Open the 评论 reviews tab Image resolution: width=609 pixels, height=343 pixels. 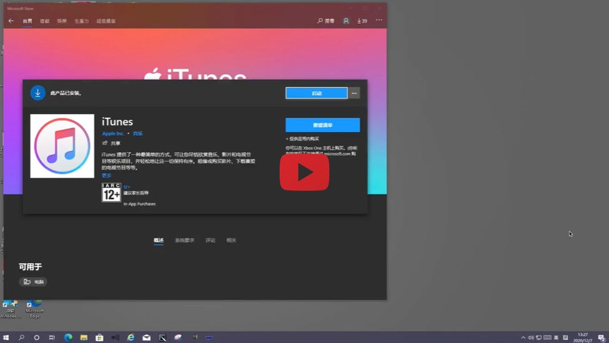click(210, 240)
